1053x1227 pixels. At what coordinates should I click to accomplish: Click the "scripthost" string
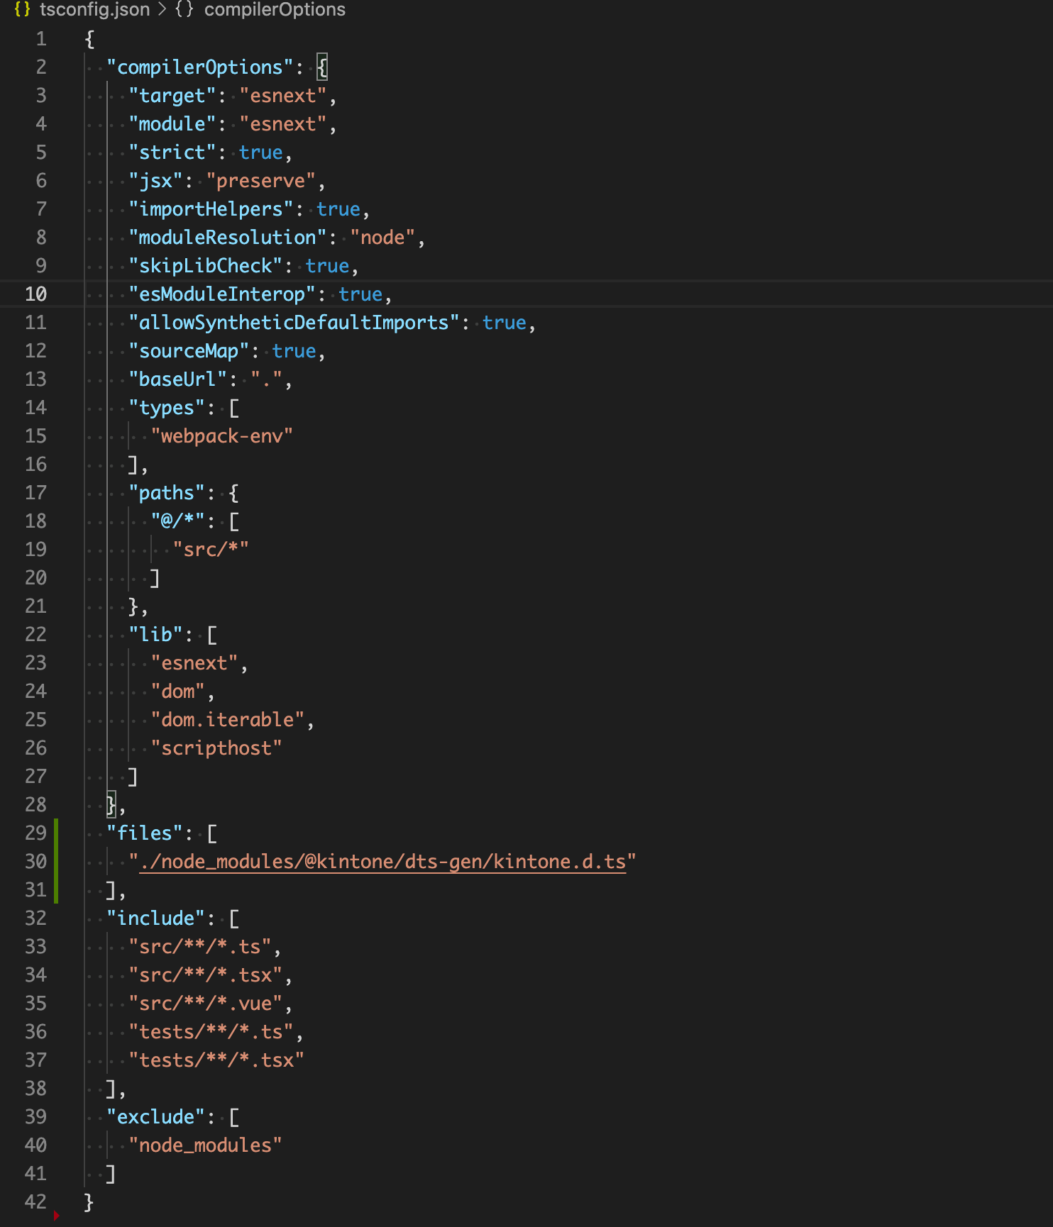tap(216, 748)
